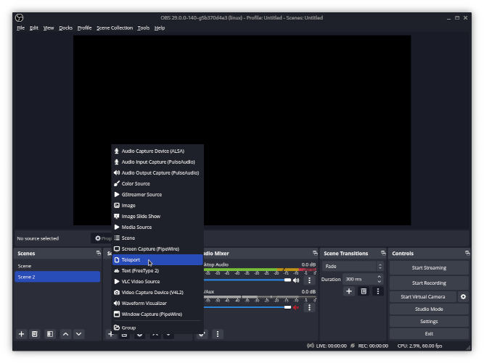The width and height of the screenshot is (484, 363).
Task: Open the Scene Collection menu
Action: tap(115, 28)
